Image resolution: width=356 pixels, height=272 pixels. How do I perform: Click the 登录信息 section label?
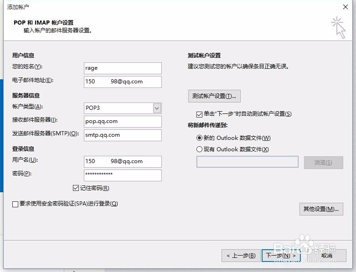(23, 149)
